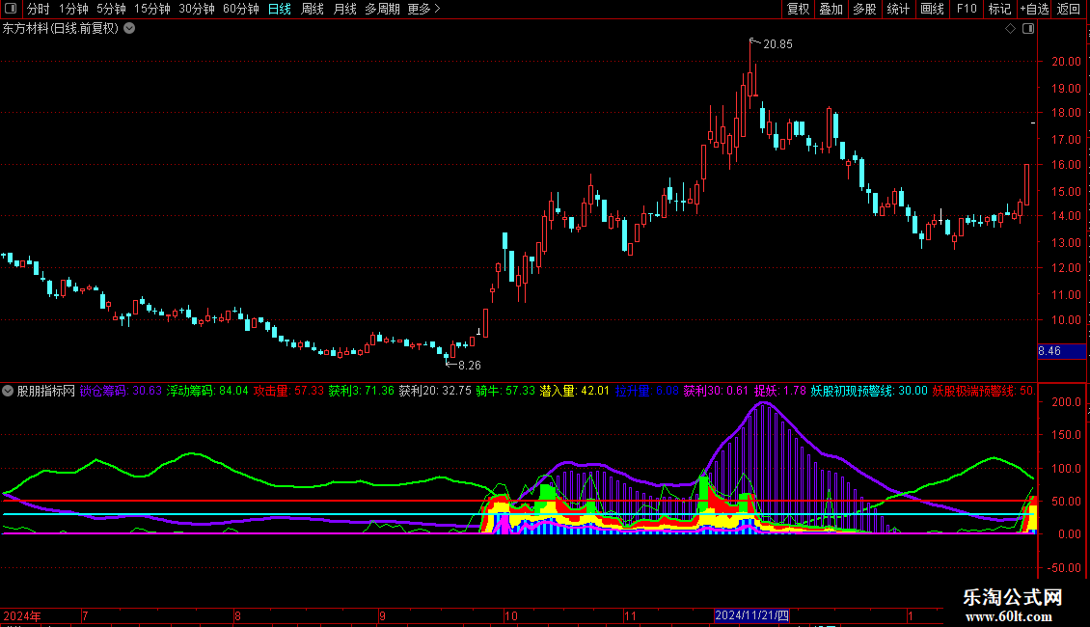Click the 2024/11/21/四 date marker on timeline
The width and height of the screenshot is (1090, 627).
(x=751, y=615)
